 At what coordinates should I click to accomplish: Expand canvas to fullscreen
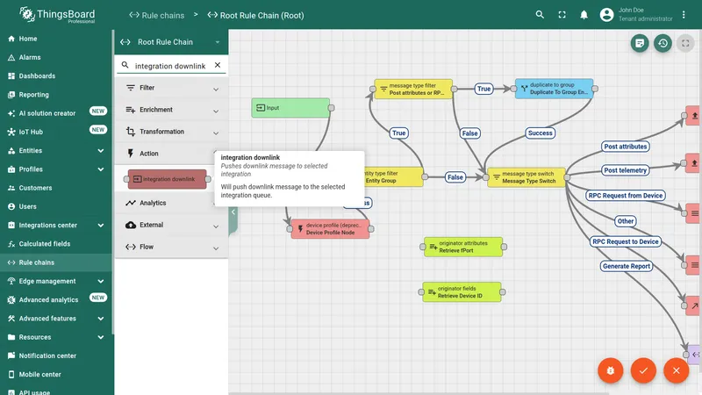pyautogui.click(x=685, y=43)
